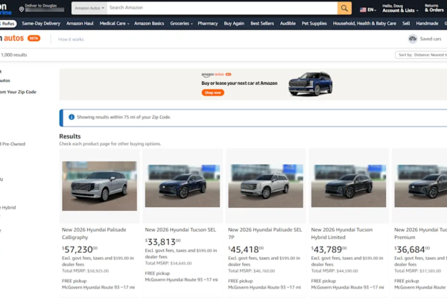Go to Best Sellers in nav bar
Viewport: 447px width, 298px height.
click(262, 23)
